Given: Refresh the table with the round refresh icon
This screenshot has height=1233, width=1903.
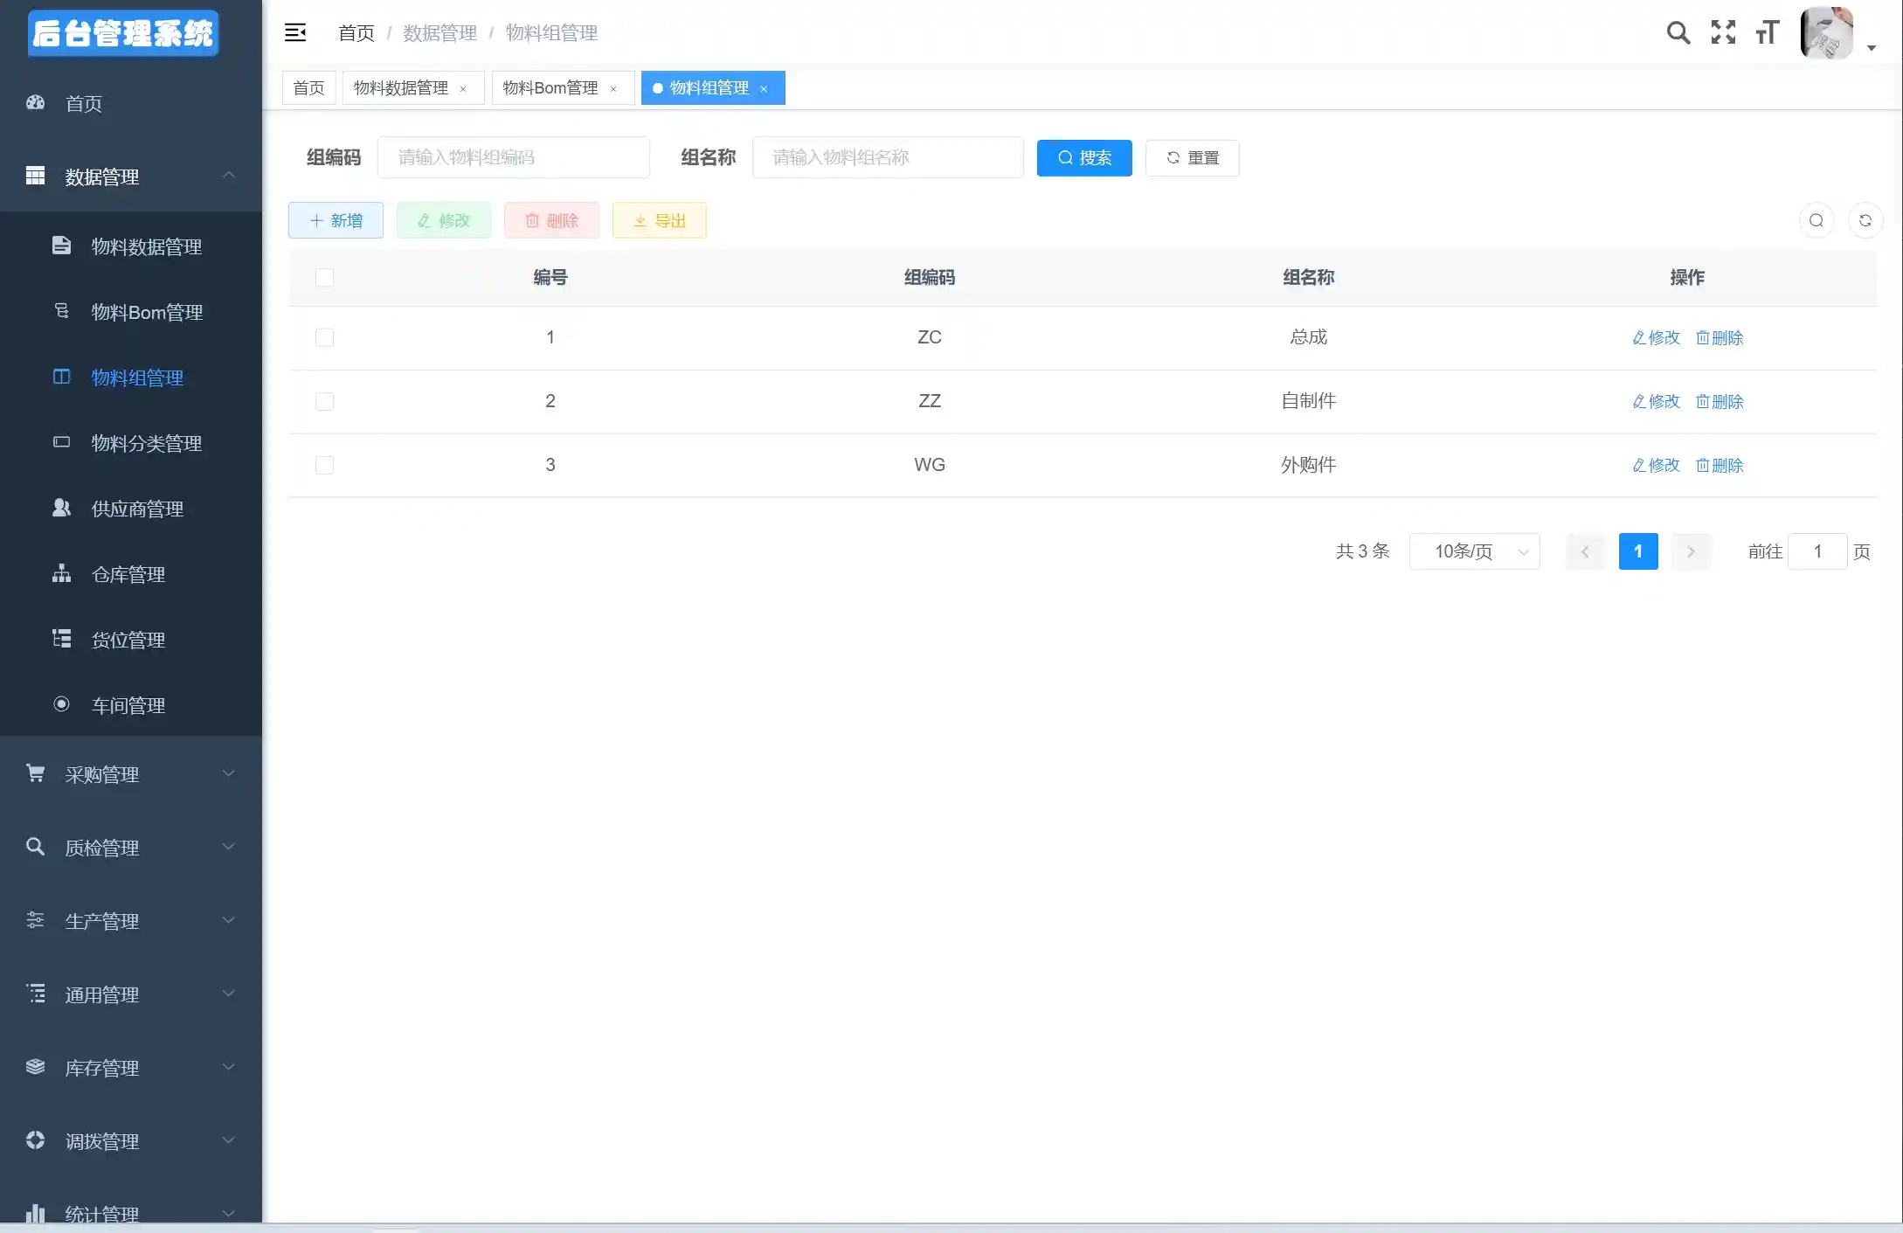Looking at the screenshot, I should pos(1865,220).
